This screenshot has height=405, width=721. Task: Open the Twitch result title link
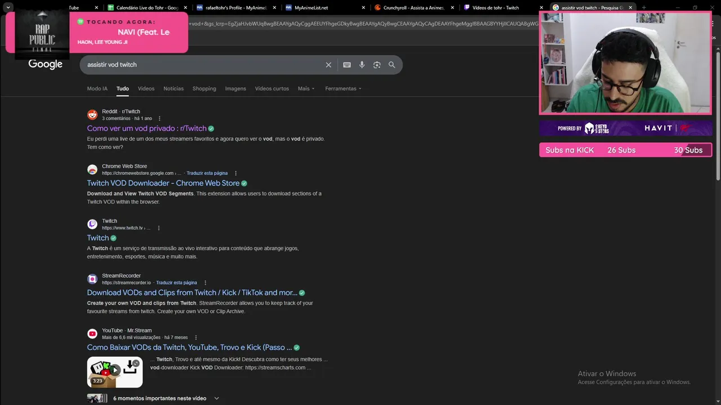click(98, 238)
